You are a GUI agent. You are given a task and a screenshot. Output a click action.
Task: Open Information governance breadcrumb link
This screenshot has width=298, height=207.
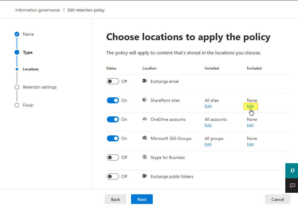(x=38, y=10)
